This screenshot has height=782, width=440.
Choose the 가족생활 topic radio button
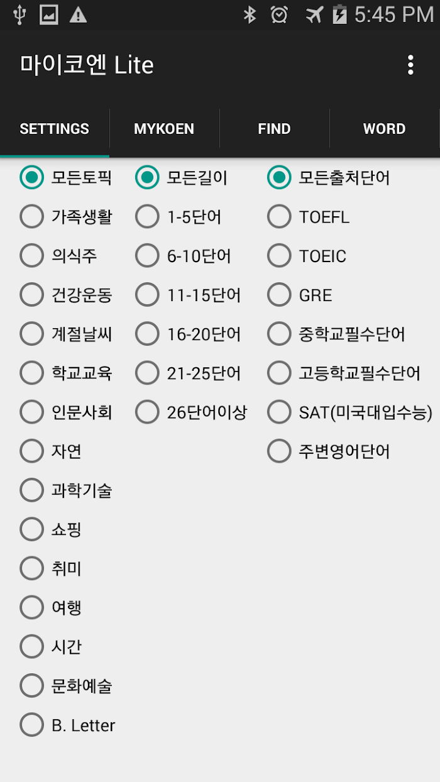66,217
